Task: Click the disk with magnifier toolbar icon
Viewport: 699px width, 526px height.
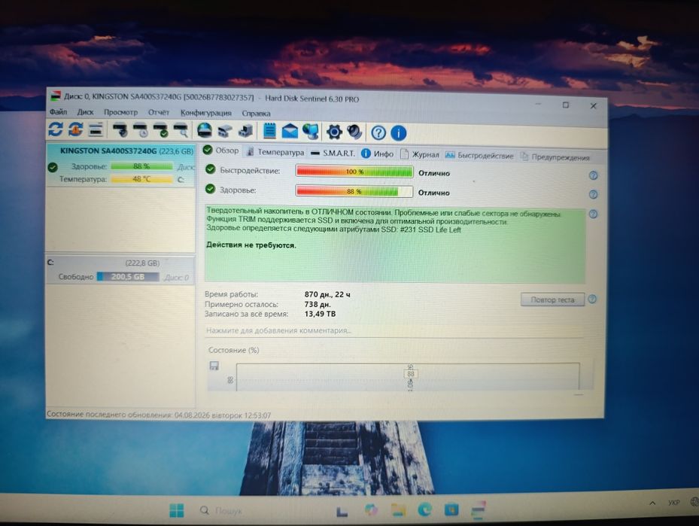Action: [181, 131]
